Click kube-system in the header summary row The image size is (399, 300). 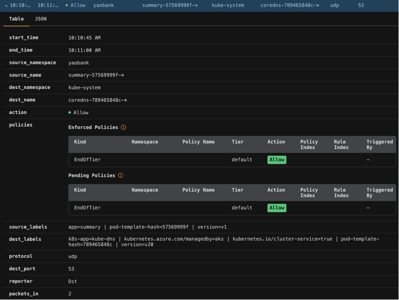coord(228,5)
